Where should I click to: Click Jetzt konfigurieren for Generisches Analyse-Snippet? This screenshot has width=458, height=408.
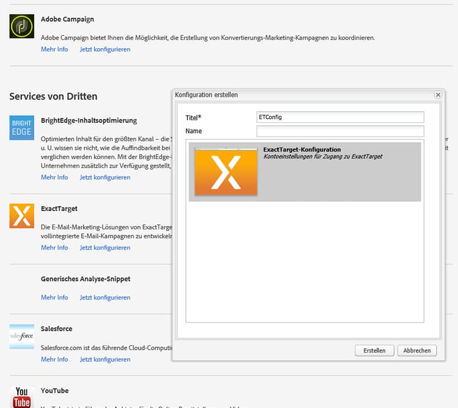[105, 298]
